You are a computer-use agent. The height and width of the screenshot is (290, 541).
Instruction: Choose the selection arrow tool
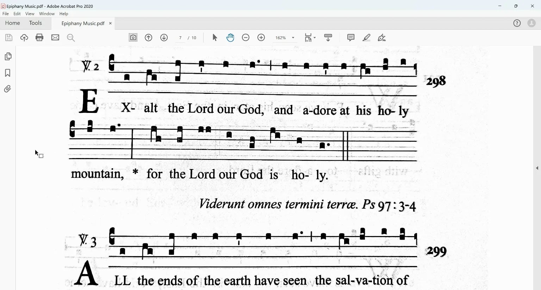click(x=215, y=38)
